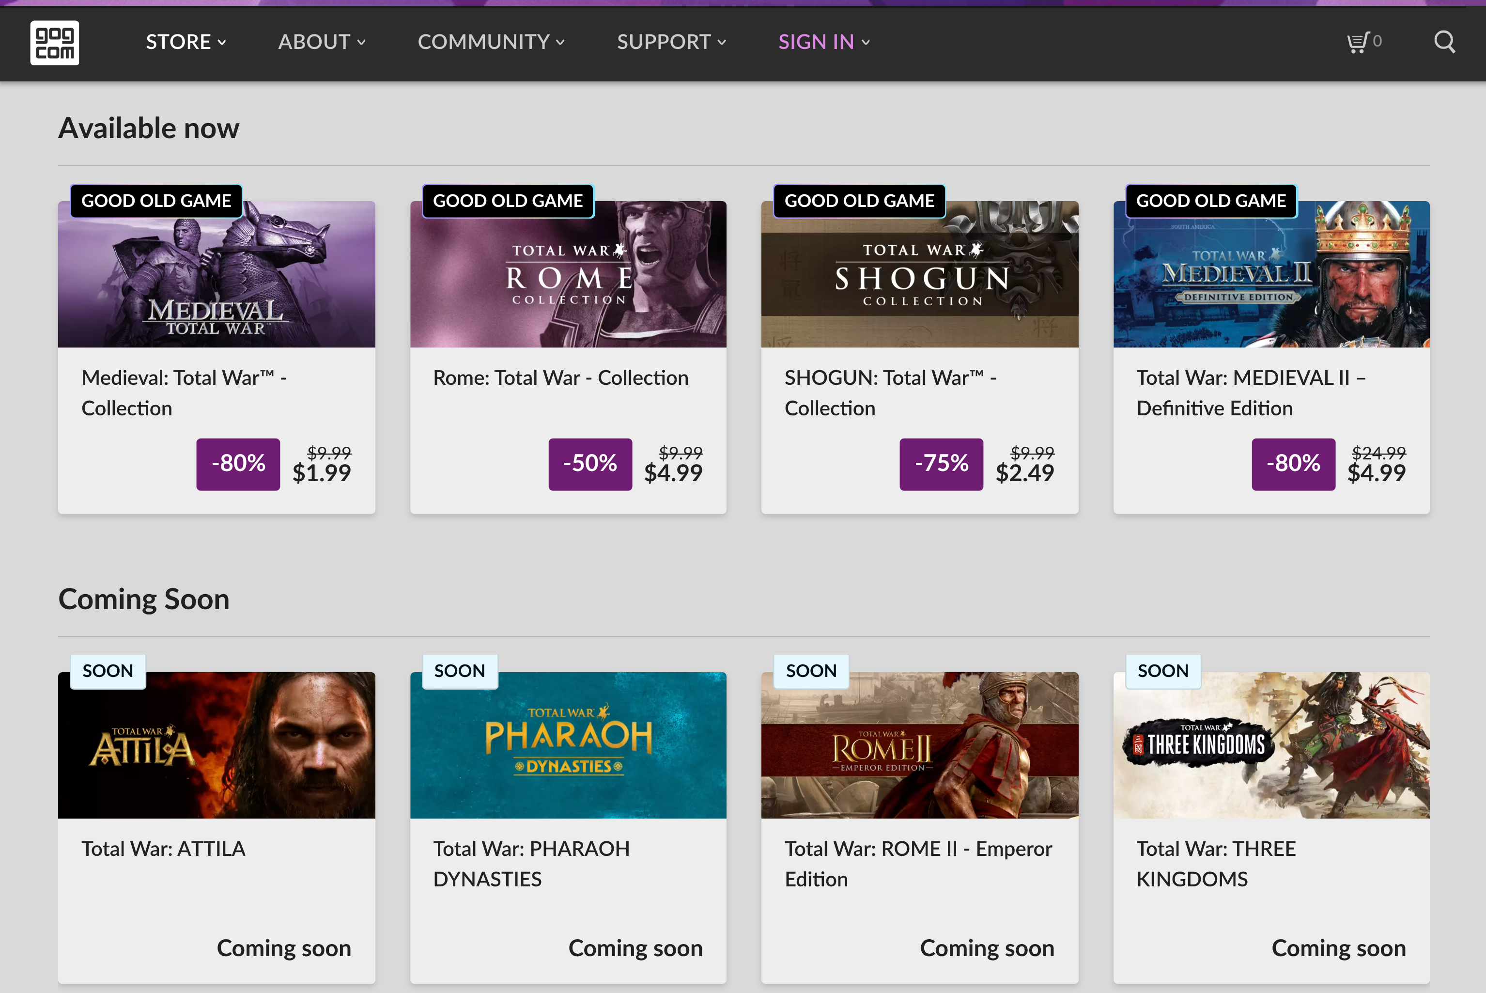This screenshot has width=1486, height=993.
Task: Open the COMMUNITY menu
Action: click(491, 42)
